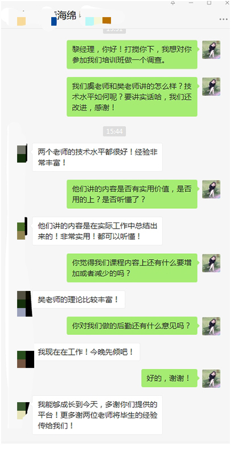Click contact avatar beside 樊老师的理论 message
The width and height of the screenshot is (231, 453).
(x=24, y=304)
